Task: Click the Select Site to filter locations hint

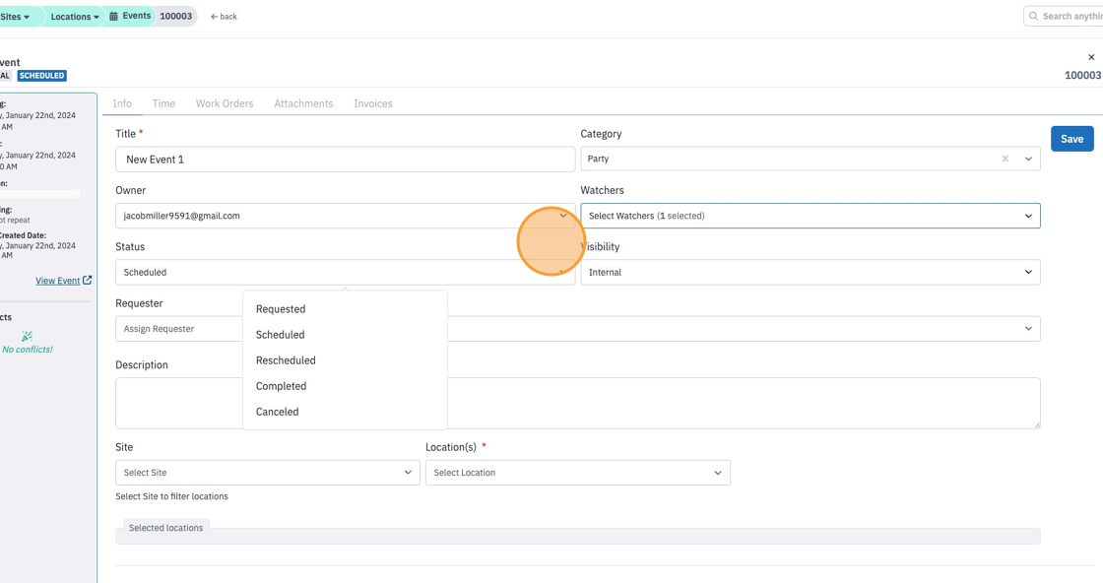Action: click(171, 496)
